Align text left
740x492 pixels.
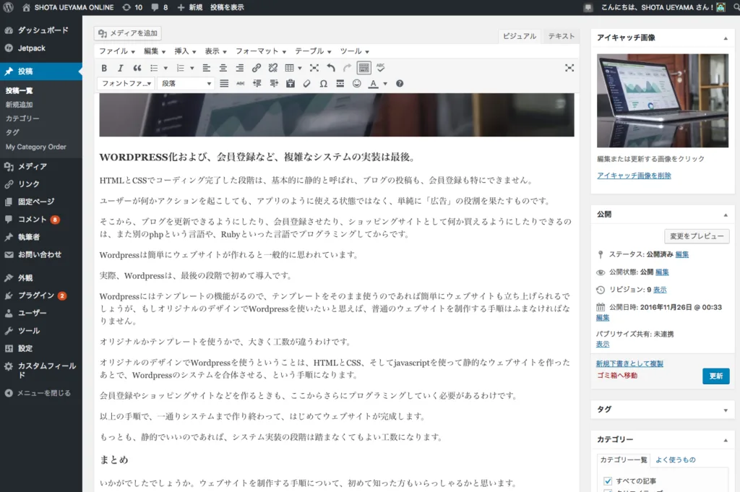206,68
